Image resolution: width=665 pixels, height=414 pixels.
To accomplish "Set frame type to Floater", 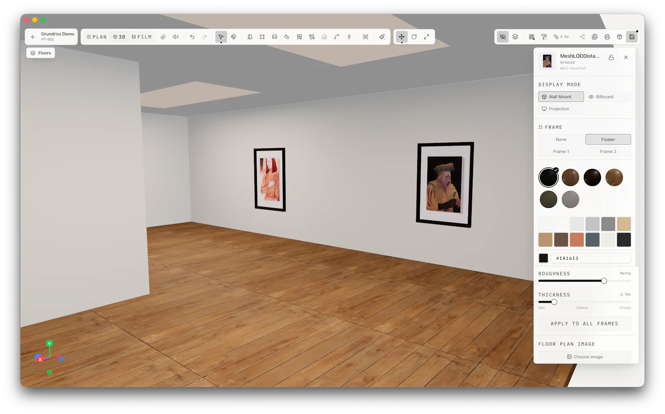I will tap(608, 140).
